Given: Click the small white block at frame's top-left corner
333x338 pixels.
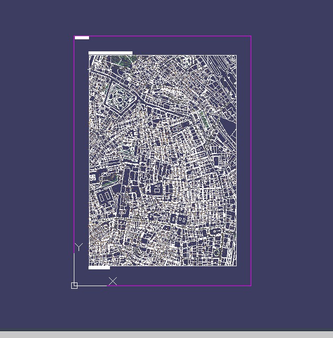Looking at the screenshot, I should [82, 38].
